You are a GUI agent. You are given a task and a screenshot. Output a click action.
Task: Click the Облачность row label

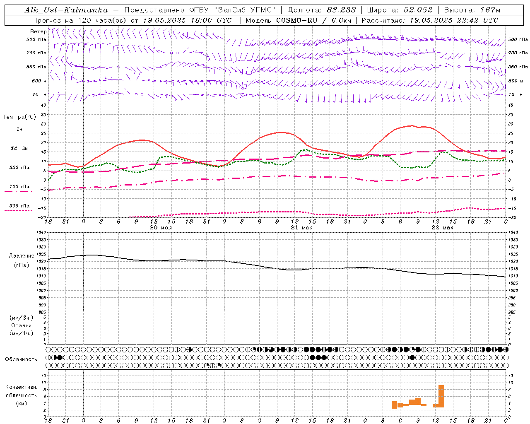point(21,359)
